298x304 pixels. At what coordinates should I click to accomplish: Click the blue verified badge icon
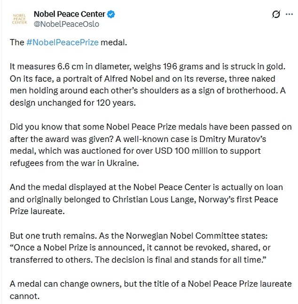click(110, 14)
